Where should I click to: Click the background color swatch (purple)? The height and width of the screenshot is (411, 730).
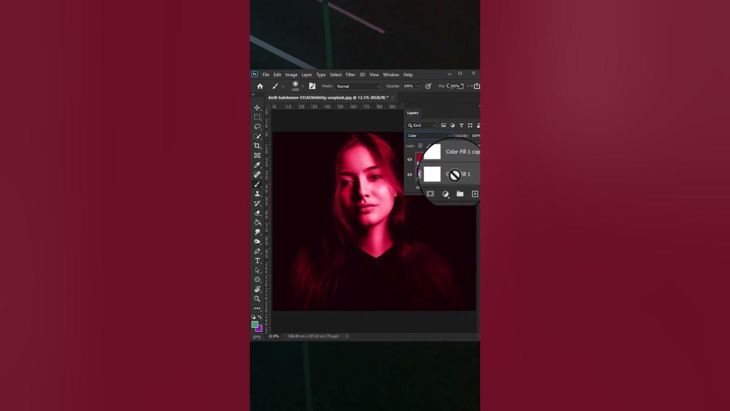click(x=259, y=328)
